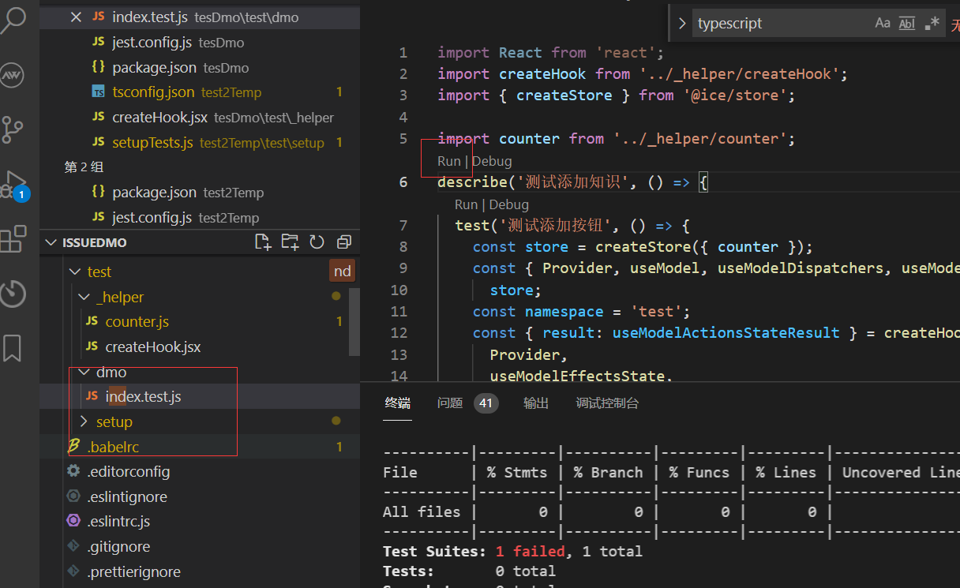Open jest.config.js test2Temp in group 2
960x588 pixels.
tap(200, 217)
